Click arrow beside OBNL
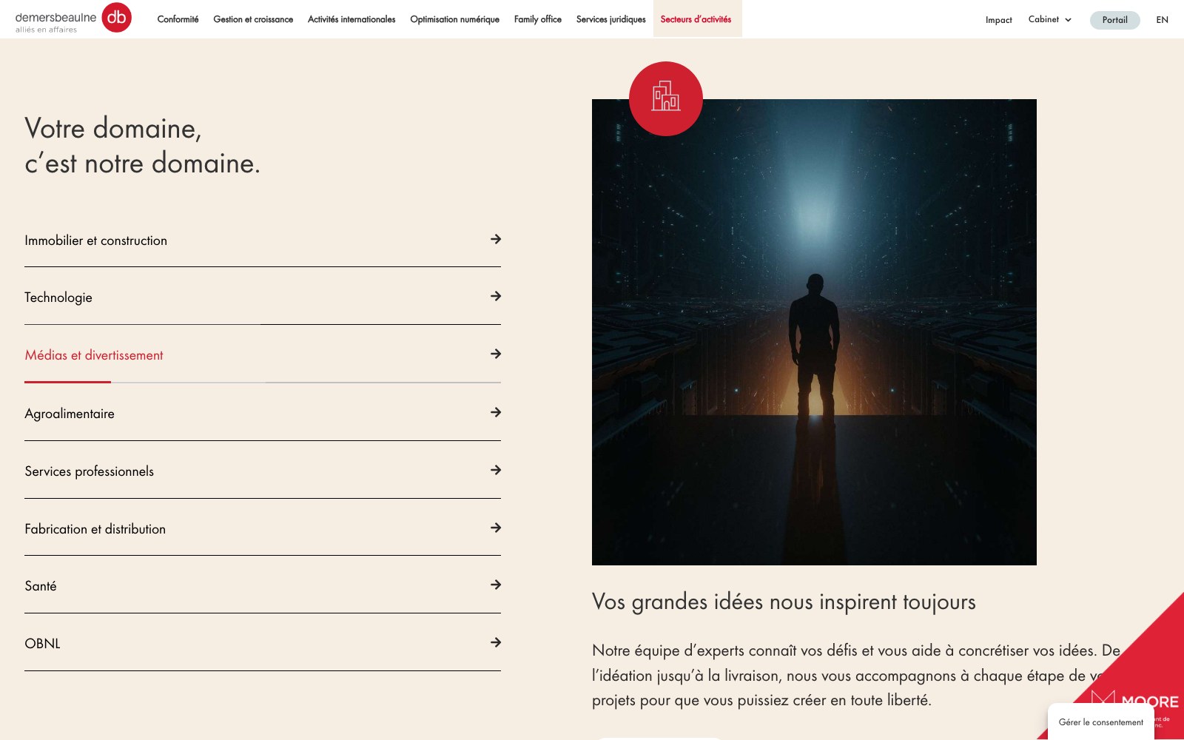Image resolution: width=1184 pixels, height=740 pixels. click(x=496, y=642)
